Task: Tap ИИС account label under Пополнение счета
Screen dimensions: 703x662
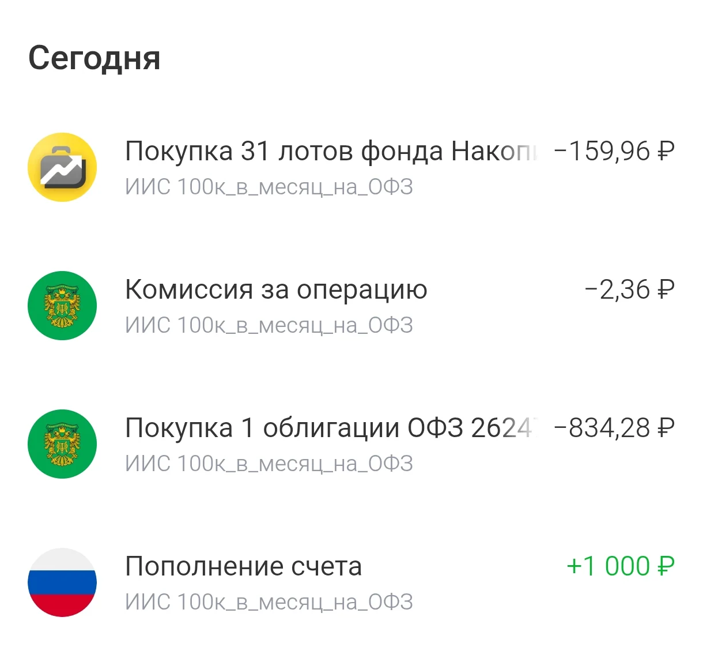Action: click(269, 603)
